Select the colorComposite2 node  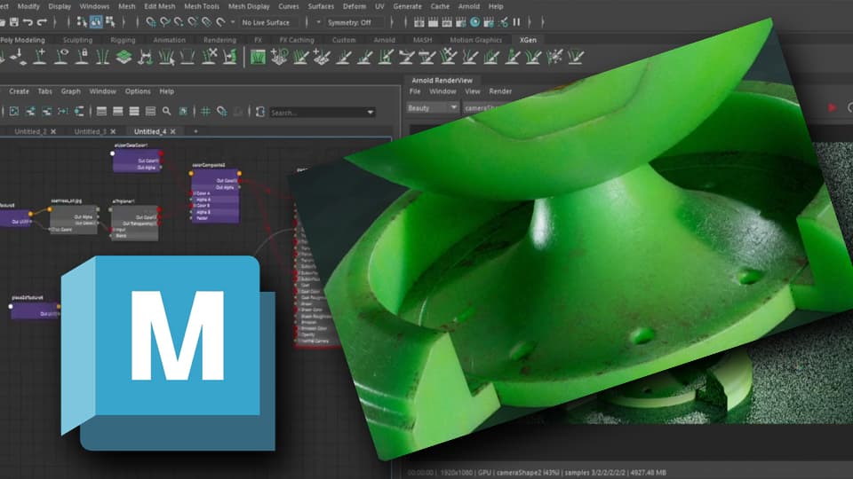[x=215, y=195]
